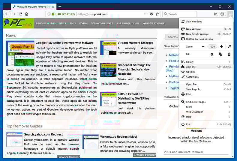Viewport: 237px width, 161px height.
Task: Choose New Window menu item
Action: point(206,29)
